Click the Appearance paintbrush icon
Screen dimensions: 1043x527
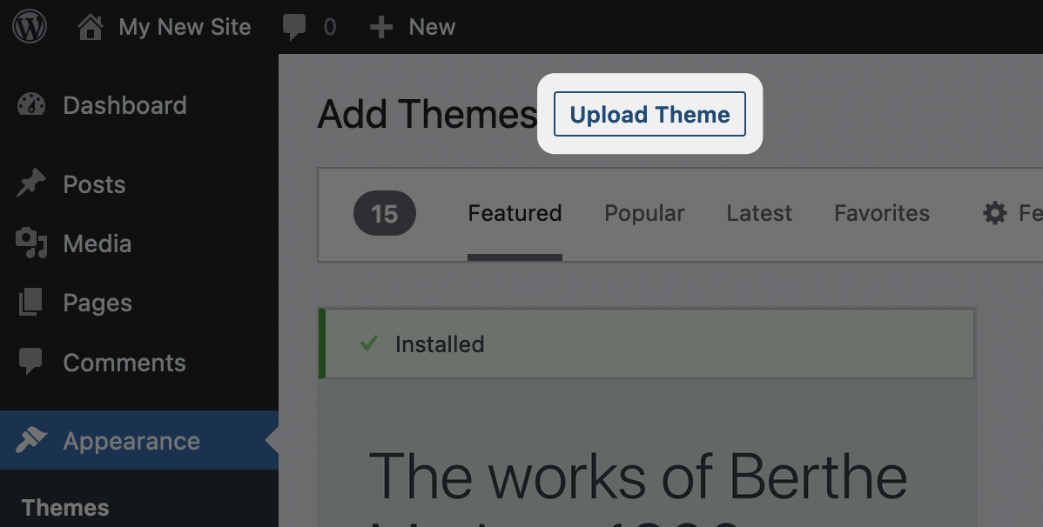[31, 441]
